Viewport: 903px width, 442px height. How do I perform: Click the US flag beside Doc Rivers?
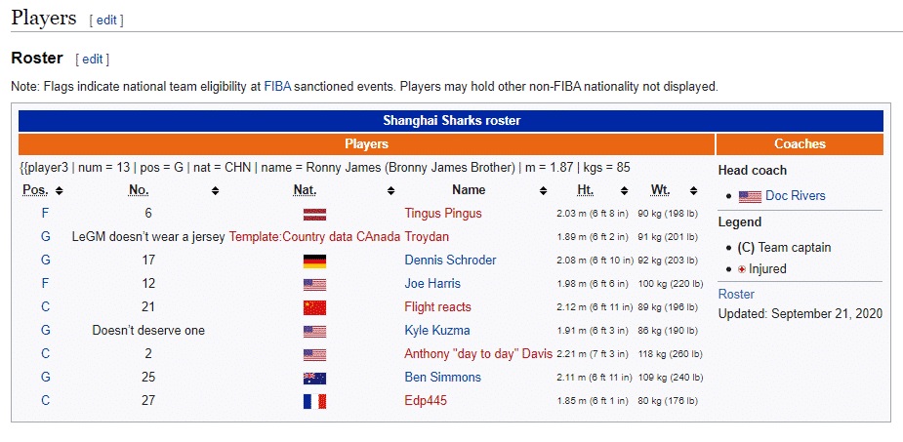coord(750,197)
